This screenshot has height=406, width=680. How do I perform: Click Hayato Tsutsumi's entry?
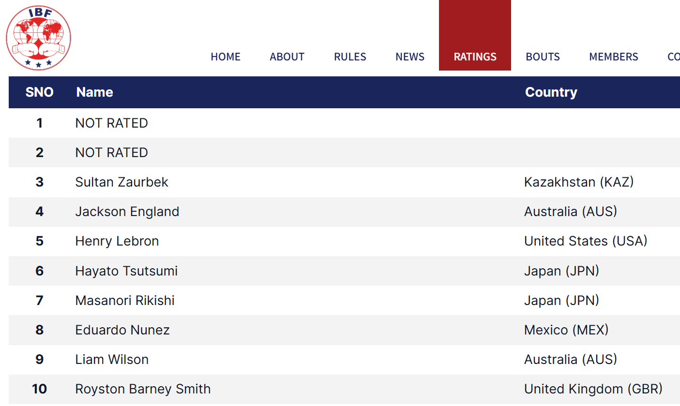[126, 271]
